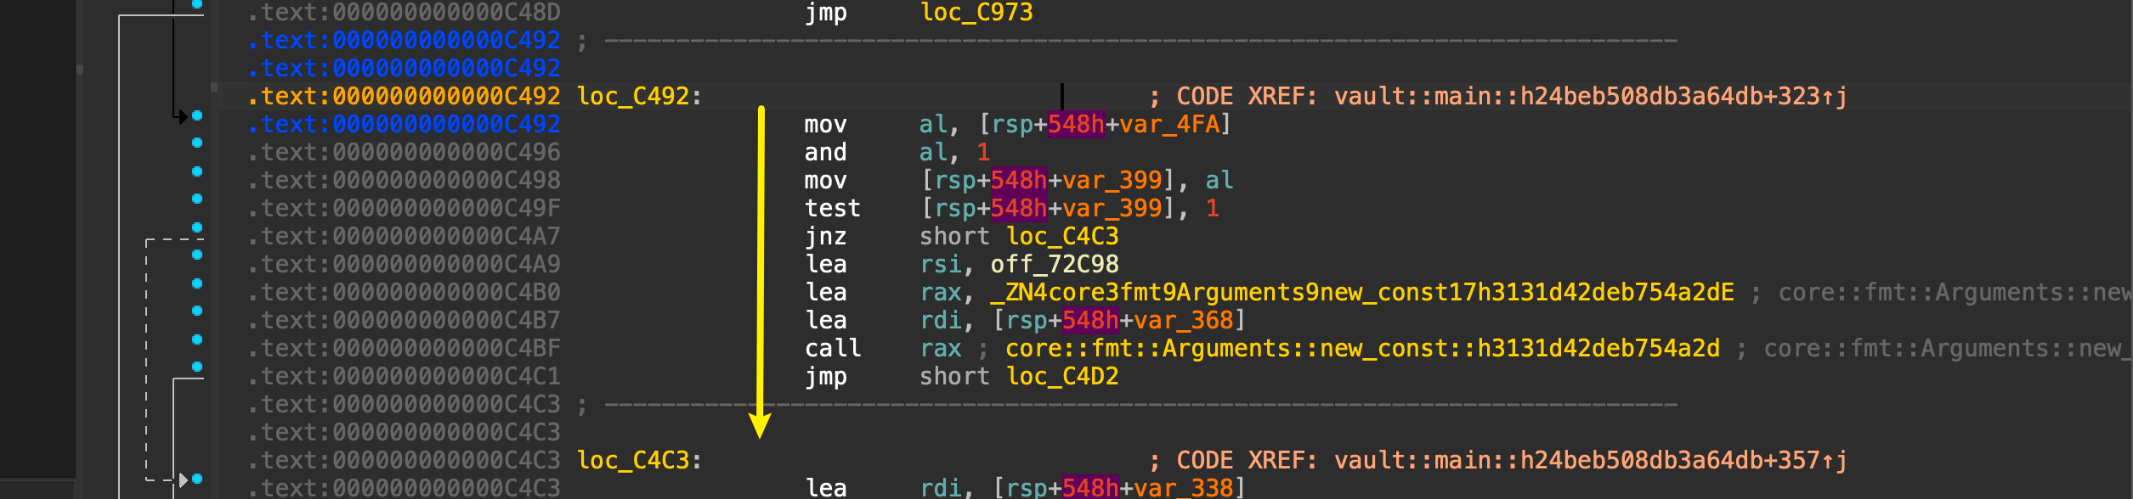Click the breakpoint dot beside address C4BF
Image resolution: width=2133 pixels, height=499 pixels.
pyautogui.click(x=197, y=339)
